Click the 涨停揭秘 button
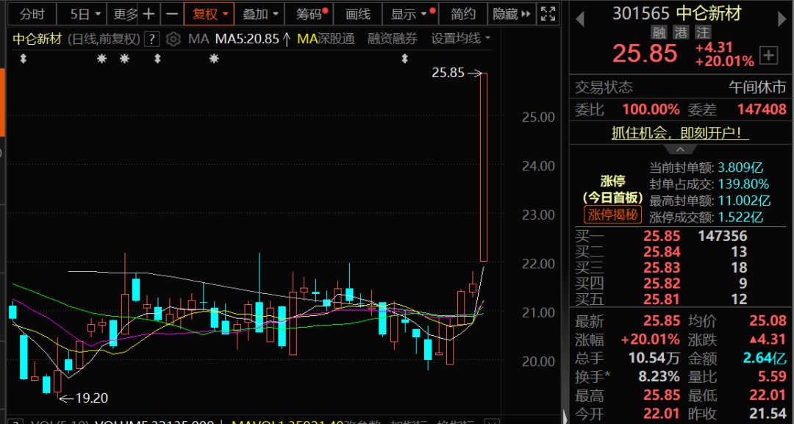The image size is (794, 424). pyautogui.click(x=612, y=215)
